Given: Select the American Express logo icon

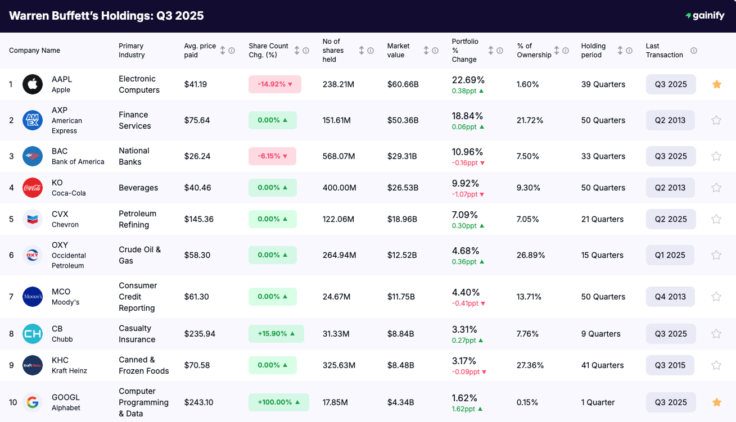Looking at the screenshot, I should (x=32, y=120).
